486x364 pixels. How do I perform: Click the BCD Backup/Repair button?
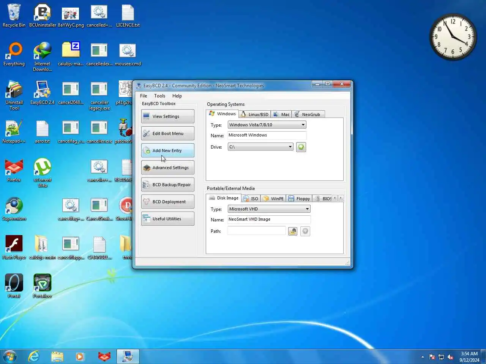click(x=168, y=185)
